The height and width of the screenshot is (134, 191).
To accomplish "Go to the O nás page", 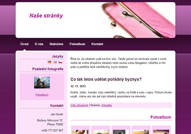I will 39,44.
